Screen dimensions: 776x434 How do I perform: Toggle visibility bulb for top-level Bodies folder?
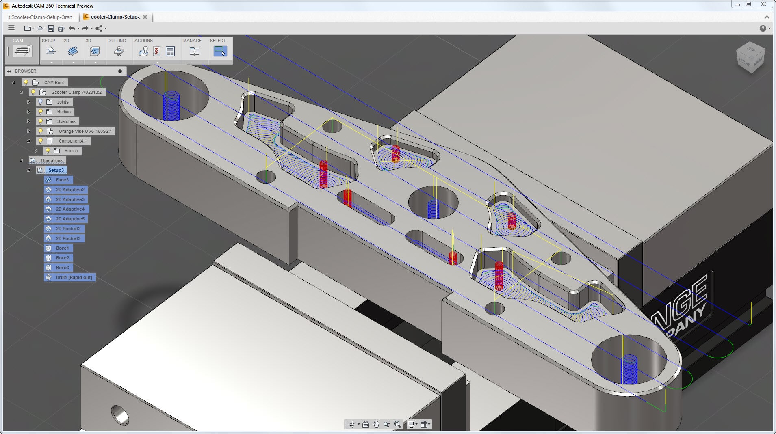[40, 112]
